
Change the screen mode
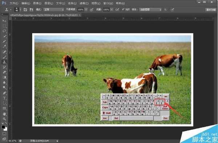(4, 139)
